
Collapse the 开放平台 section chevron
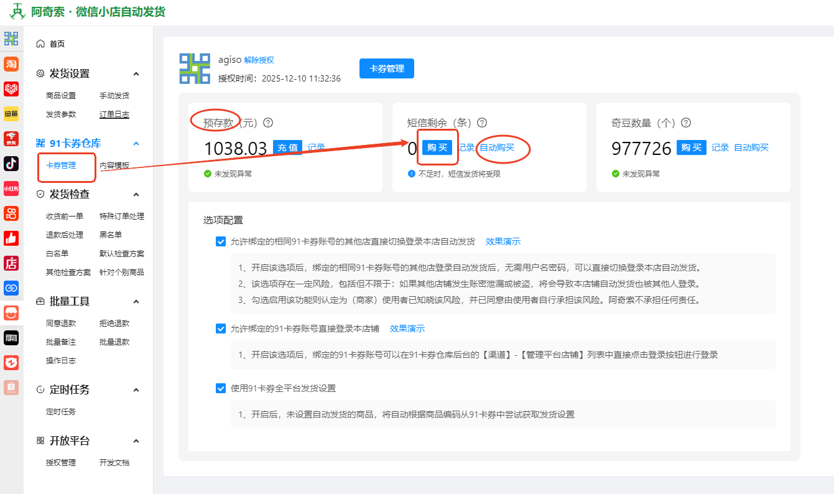136,441
